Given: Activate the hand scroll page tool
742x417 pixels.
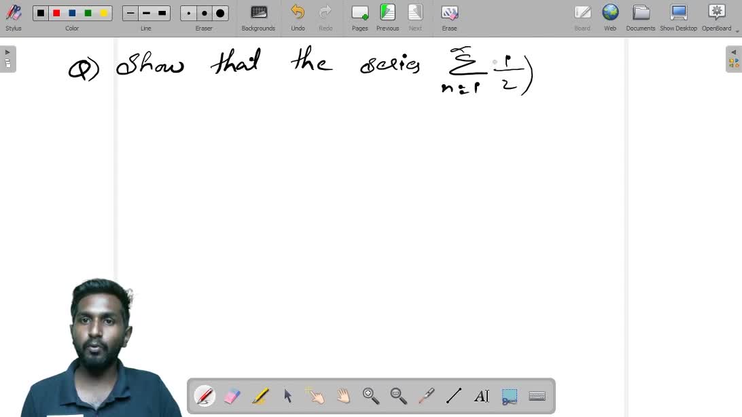Looking at the screenshot, I should [x=343, y=396].
